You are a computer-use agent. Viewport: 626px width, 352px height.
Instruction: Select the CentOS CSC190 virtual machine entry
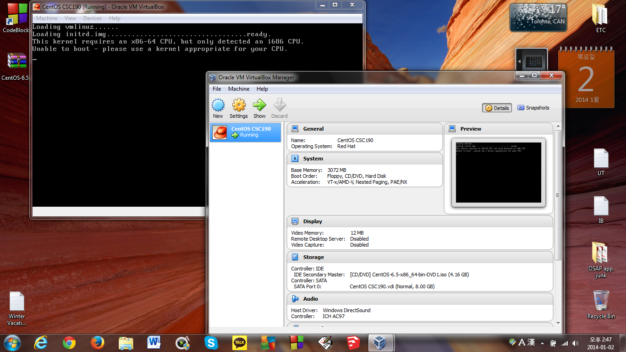pyautogui.click(x=246, y=132)
